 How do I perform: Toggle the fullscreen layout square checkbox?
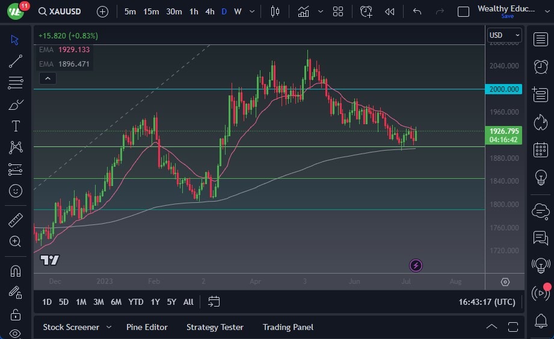click(x=463, y=11)
